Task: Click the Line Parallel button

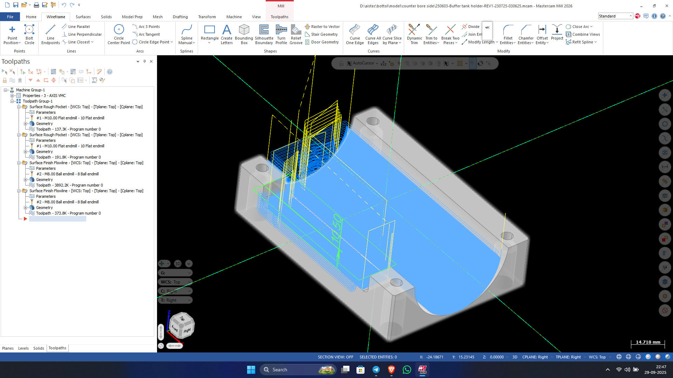Action: point(76,27)
